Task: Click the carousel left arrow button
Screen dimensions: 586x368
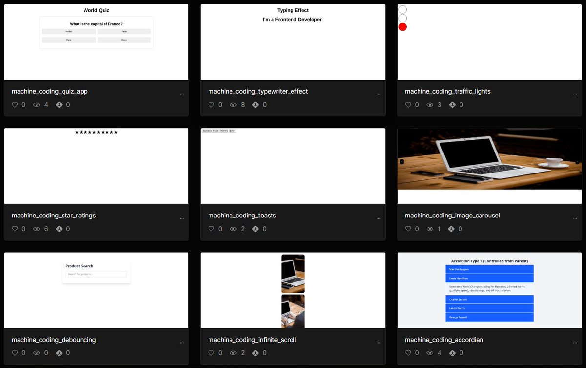Action: (402, 162)
